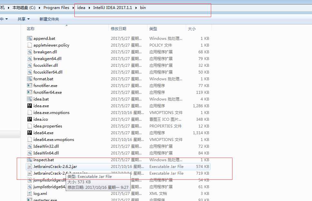Select the file name inspect.bat
This screenshot has height=201, width=312.
pos(43,160)
